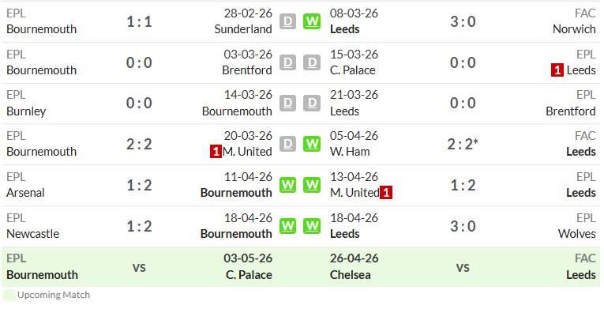
Task: Click the red card icon next to Leeds
Action: coord(557,70)
